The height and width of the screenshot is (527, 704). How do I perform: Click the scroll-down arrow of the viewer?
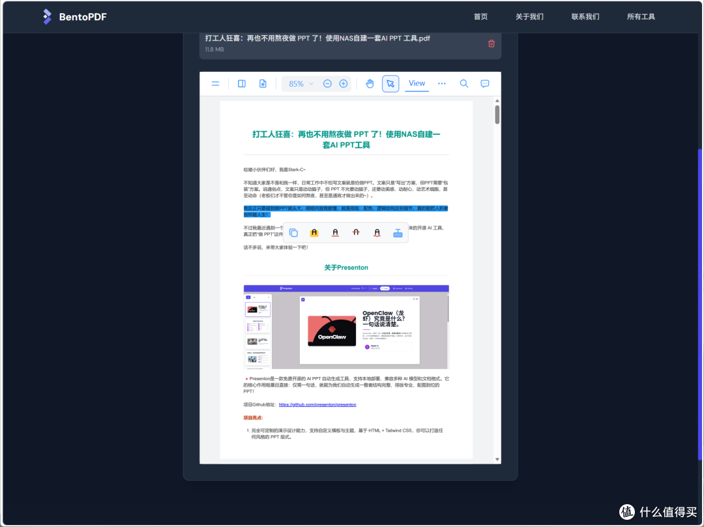point(497,459)
